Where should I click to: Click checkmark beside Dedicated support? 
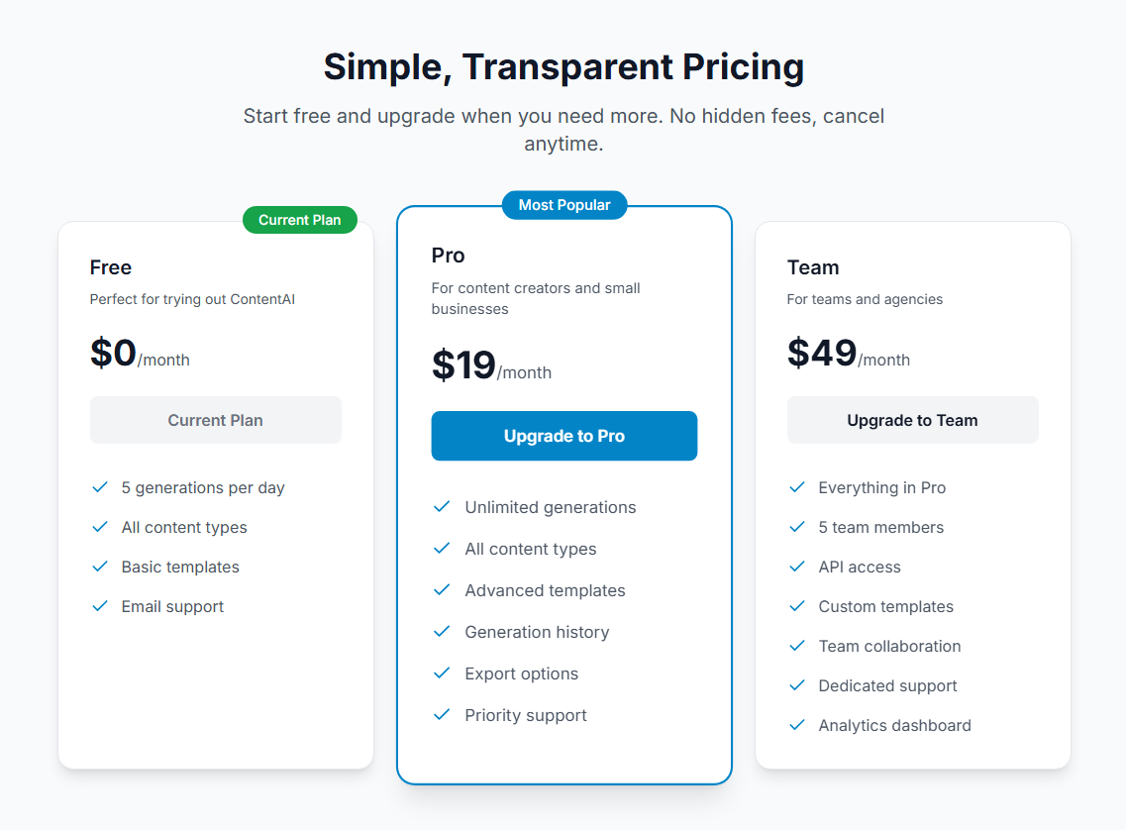coord(796,685)
